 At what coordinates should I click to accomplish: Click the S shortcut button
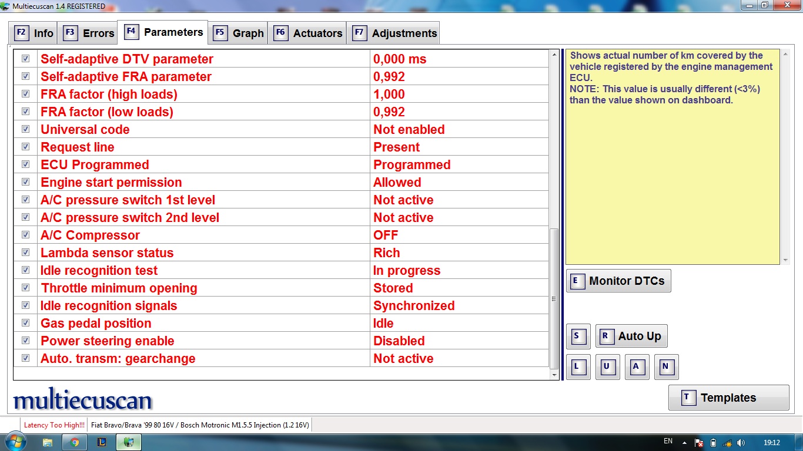click(578, 336)
